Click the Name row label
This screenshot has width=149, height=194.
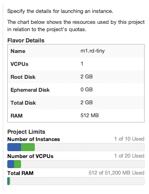pyautogui.click(x=18, y=51)
